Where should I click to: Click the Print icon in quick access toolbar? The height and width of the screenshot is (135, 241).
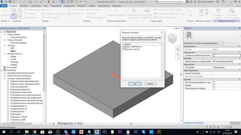click(31, 1)
